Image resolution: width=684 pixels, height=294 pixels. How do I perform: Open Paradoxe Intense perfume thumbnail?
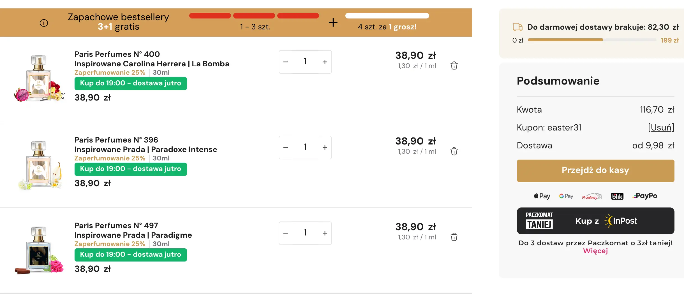click(x=39, y=165)
